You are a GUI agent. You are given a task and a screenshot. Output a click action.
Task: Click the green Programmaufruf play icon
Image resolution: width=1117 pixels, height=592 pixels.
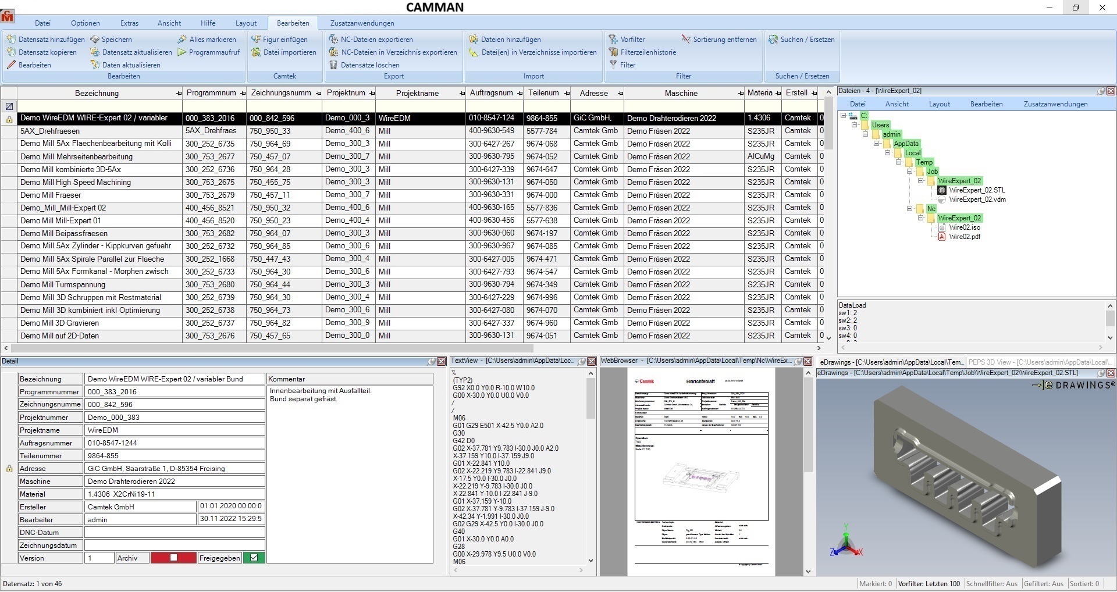[x=182, y=52]
